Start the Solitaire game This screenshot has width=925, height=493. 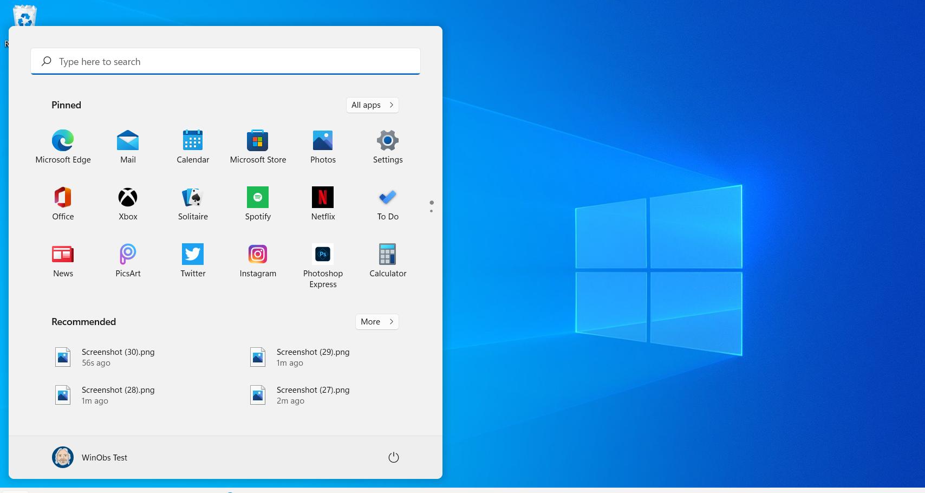(x=193, y=204)
